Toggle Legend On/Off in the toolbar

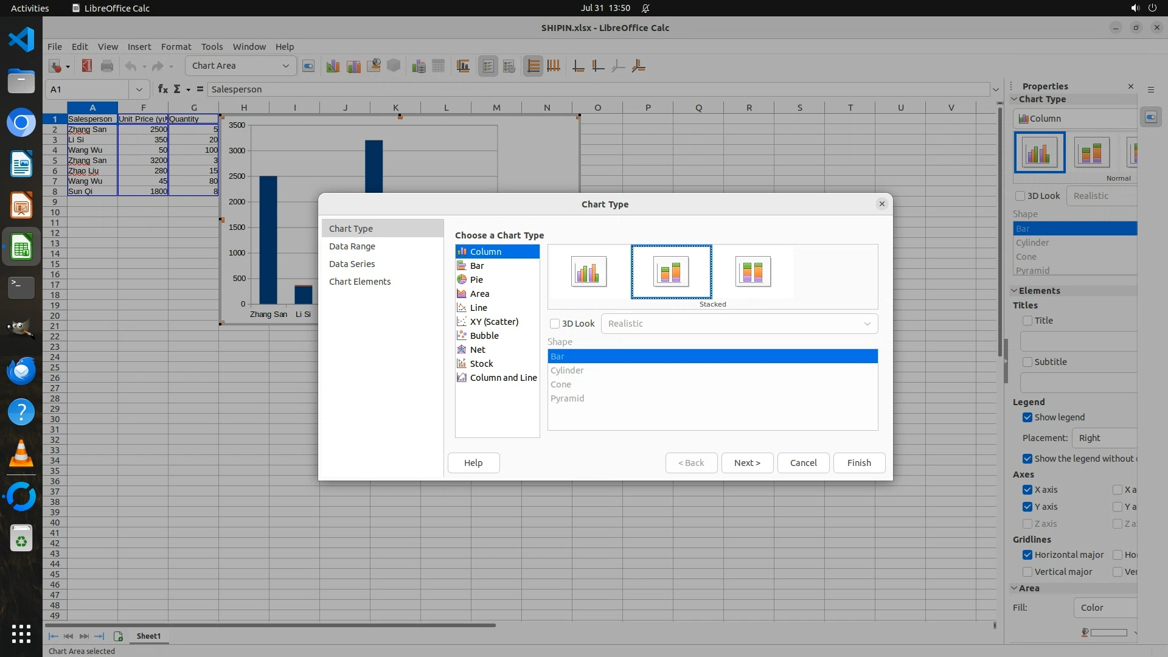(x=488, y=66)
